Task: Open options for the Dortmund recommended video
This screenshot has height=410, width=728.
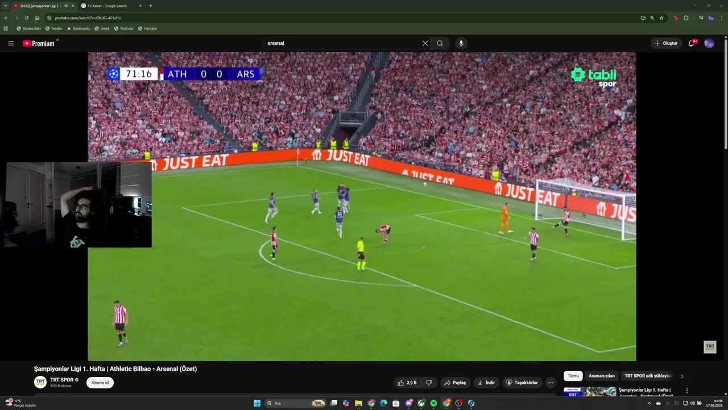Action: 687,391
